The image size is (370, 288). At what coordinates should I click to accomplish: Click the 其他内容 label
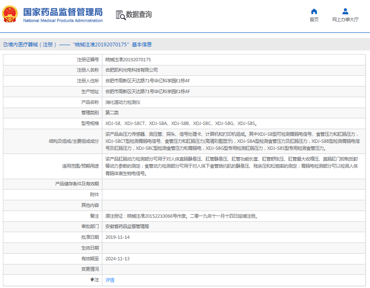click(x=90, y=205)
